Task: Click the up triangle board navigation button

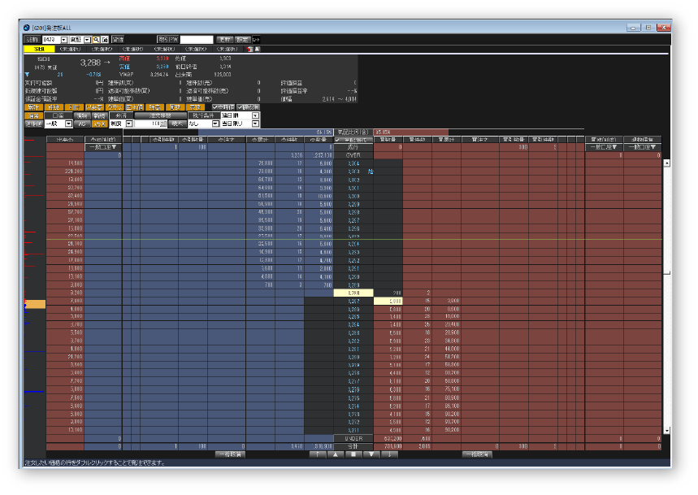Action: point(336,454)
